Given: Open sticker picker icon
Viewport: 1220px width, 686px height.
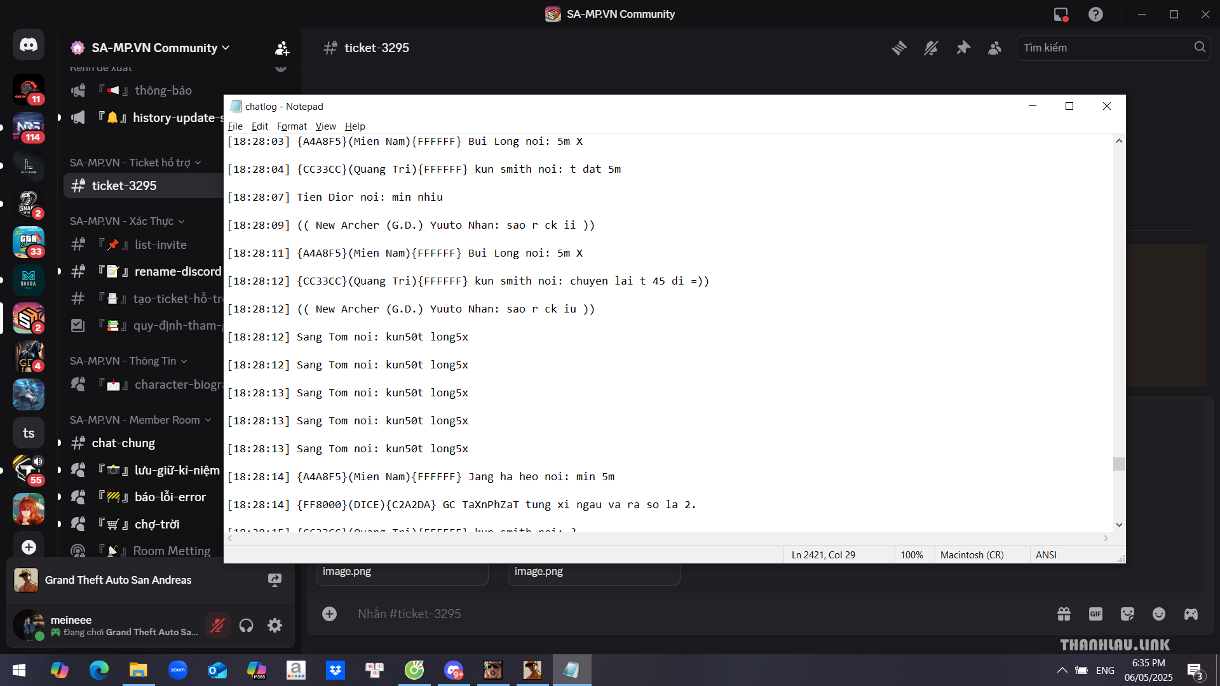Looking at the screenshot, I should 1127,614.
